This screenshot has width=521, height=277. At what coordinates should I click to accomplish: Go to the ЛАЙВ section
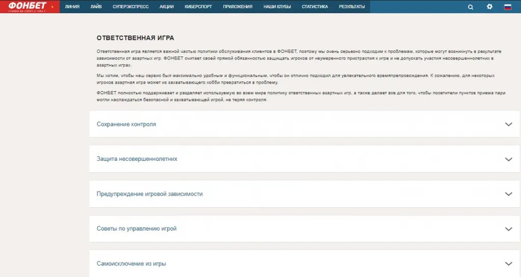[x=96, y=7]
